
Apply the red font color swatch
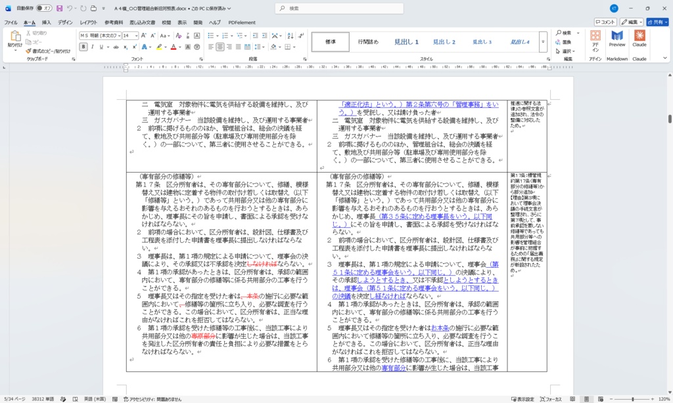[173, 47]
